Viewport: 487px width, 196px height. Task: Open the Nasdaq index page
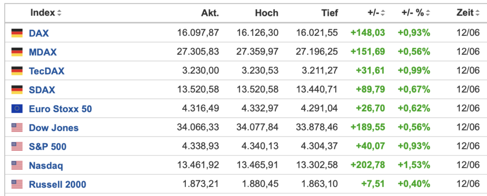46,166
